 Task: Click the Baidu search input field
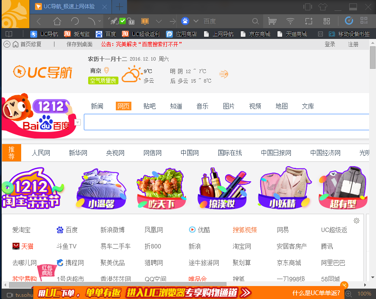[226, 122]
